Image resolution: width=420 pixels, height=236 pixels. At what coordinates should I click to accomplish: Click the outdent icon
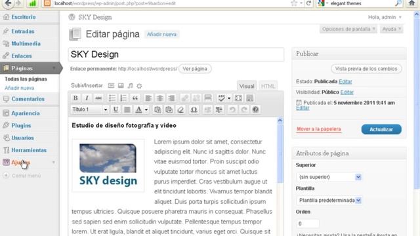pyautogui.click(x=207, y=109)
